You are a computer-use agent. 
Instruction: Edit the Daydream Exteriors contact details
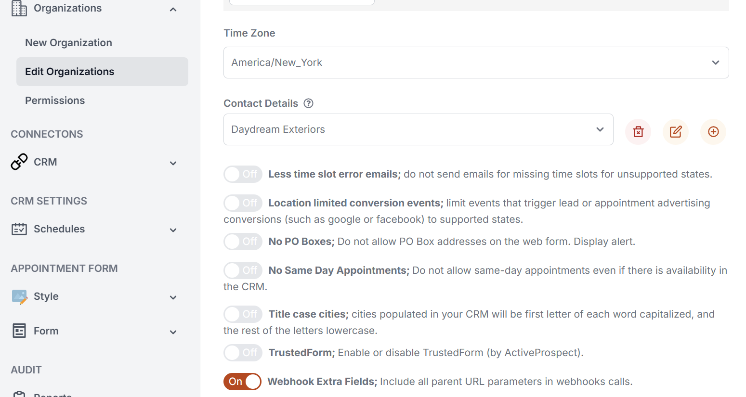click(675, 131)
